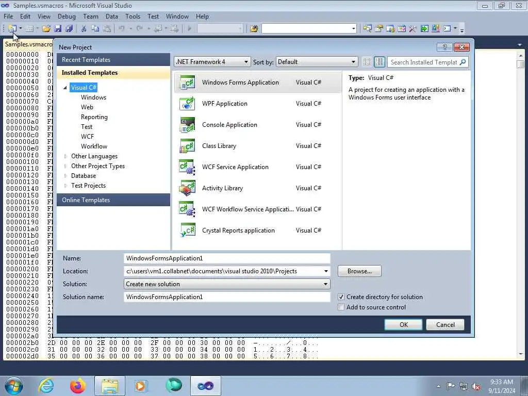Image resolution: width=528 pixels, height=396 pixels.
Task: Select the Workflow category under Visual C#
Action: tap(94, 146)
